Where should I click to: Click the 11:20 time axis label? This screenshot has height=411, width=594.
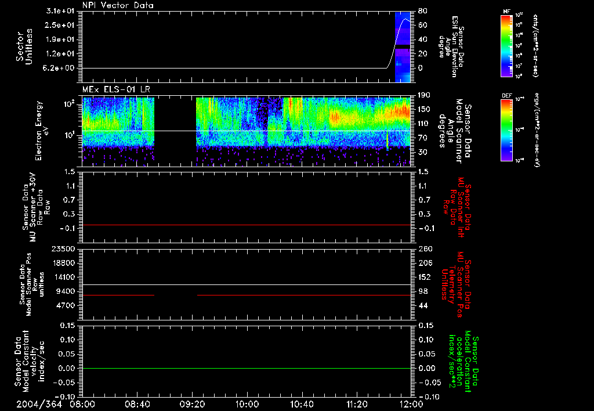point(357,404)
